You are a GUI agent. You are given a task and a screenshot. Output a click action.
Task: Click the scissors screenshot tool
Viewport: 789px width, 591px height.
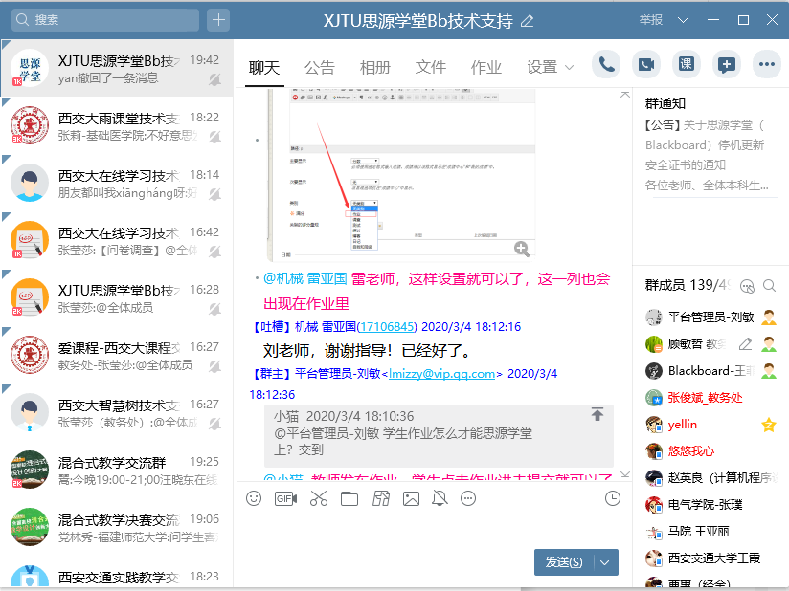coord(319,498)
